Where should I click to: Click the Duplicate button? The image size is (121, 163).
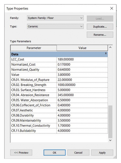tap(100, 27)
